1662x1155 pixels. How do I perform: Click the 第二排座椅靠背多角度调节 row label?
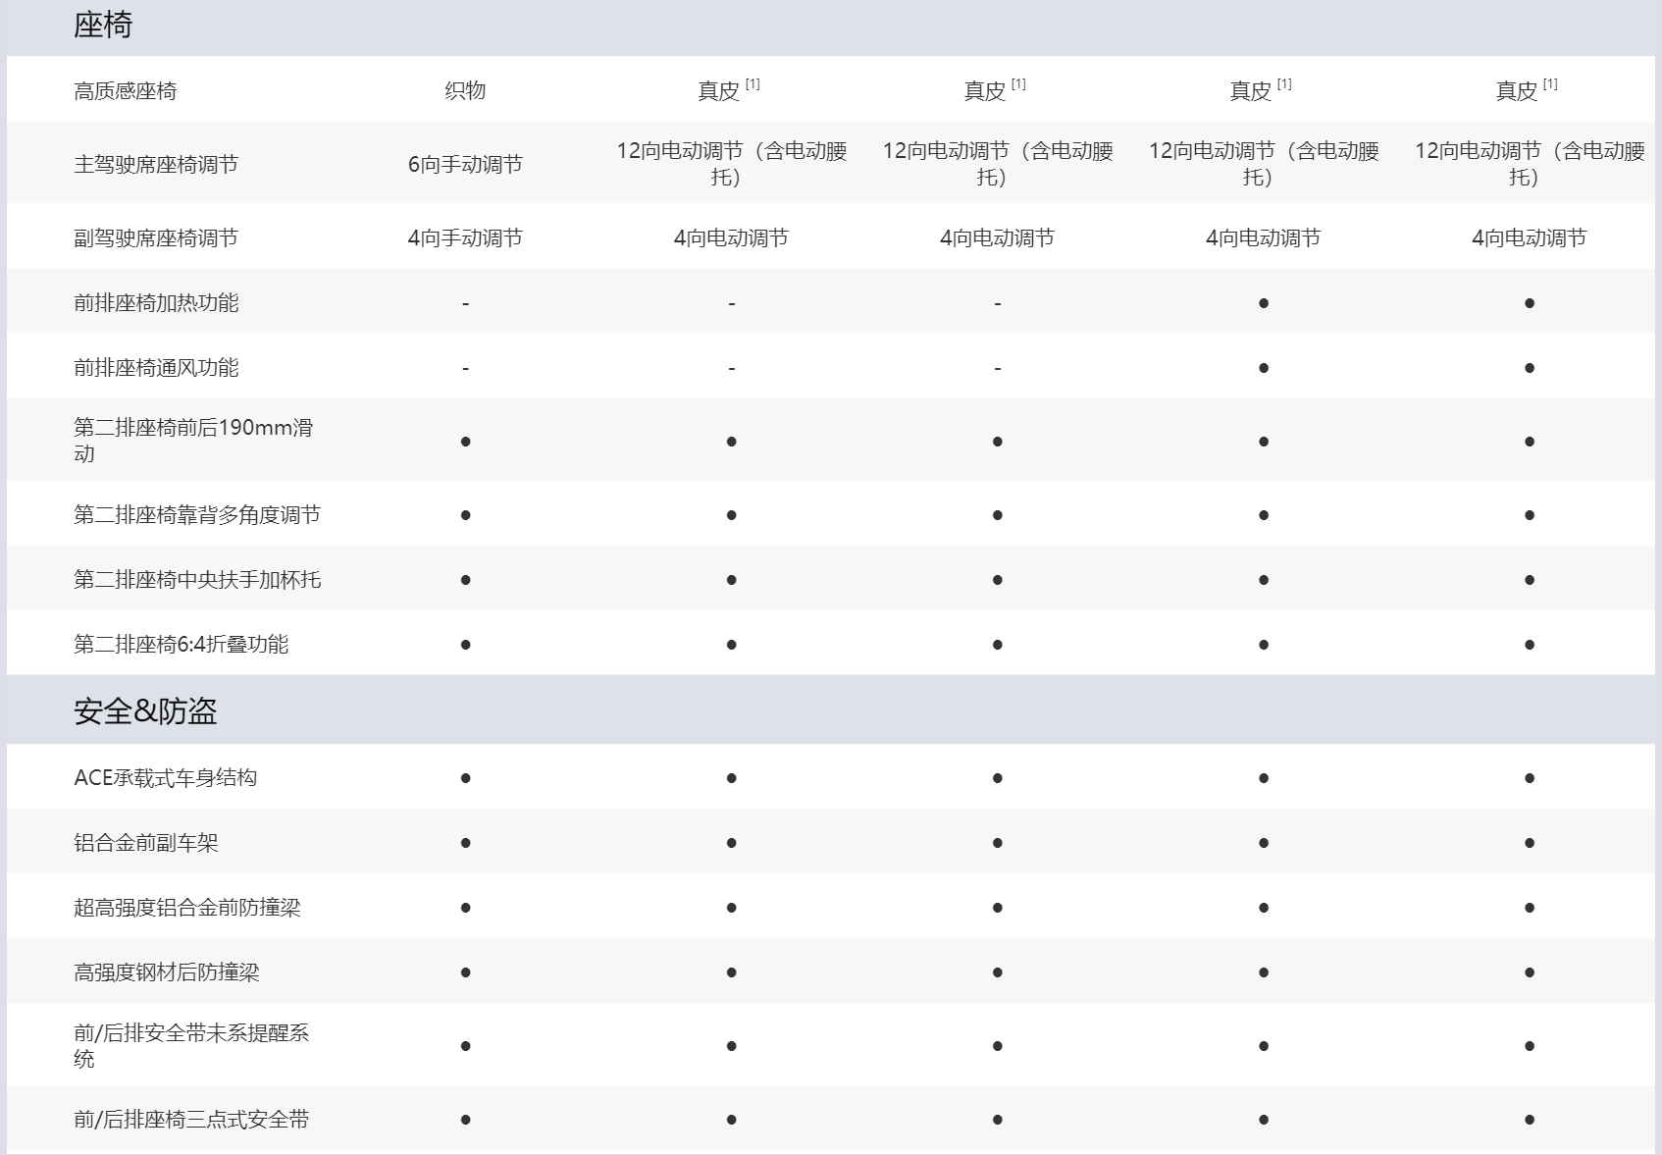[197, 514]
